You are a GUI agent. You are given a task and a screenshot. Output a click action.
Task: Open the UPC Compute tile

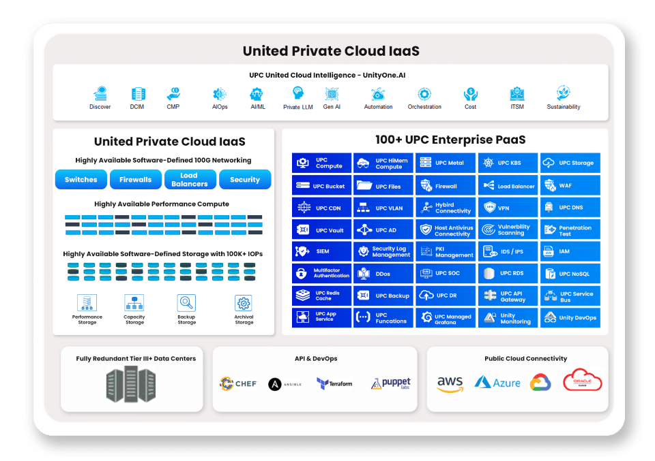322,163
